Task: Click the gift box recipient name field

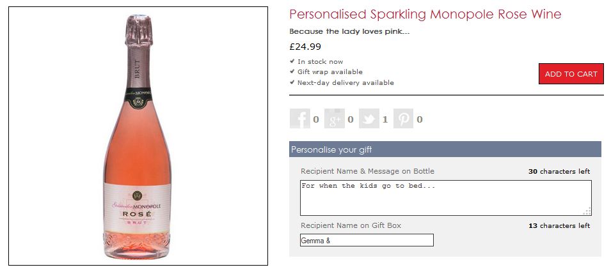Action: [367, 240]
